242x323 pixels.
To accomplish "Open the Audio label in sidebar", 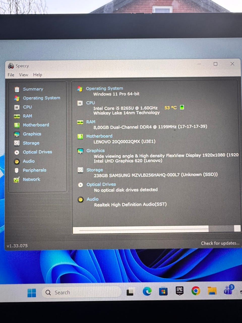I will point(29,161).
